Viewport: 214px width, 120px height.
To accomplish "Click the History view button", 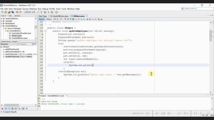I will pyautogui.click(x=49, y=19).
